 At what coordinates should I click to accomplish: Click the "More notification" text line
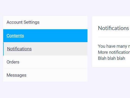[x=114, y=52]
